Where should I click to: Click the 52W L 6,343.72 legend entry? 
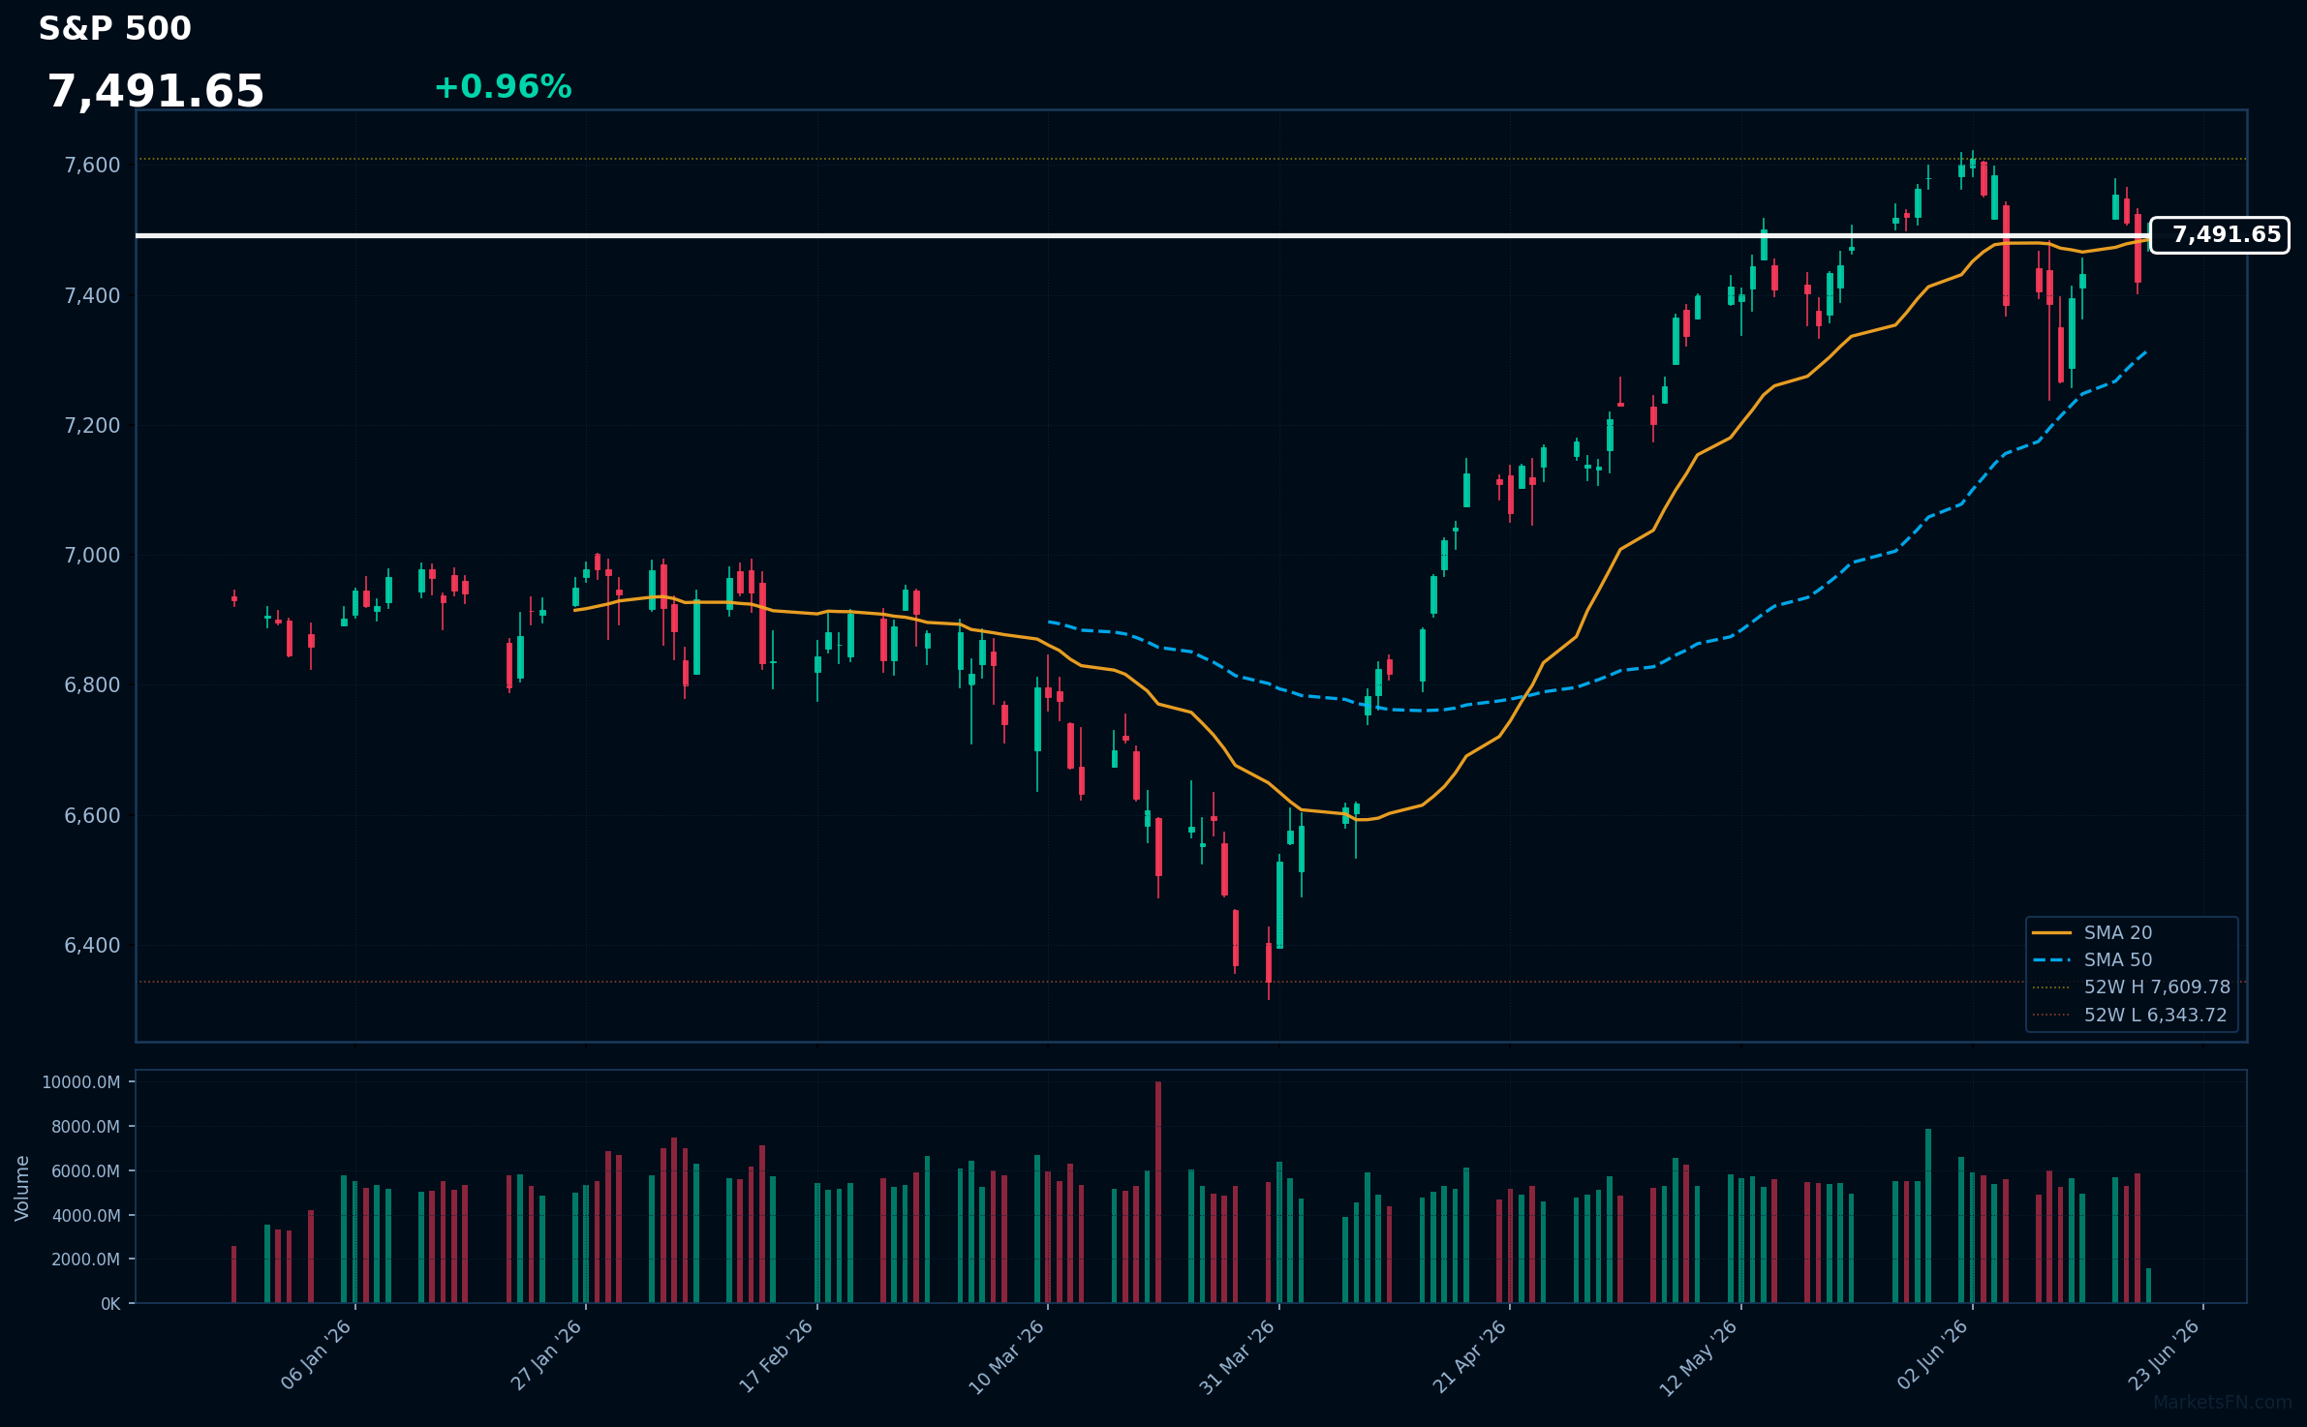tap(2130, 1016)
